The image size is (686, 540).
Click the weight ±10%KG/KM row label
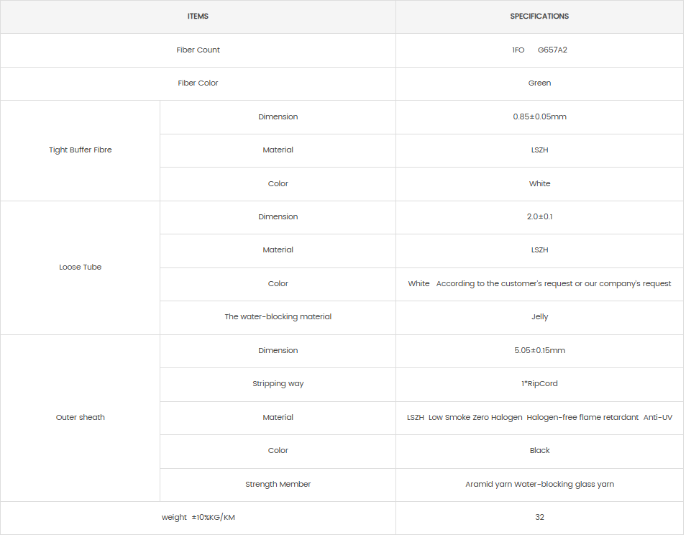(198, 517)
